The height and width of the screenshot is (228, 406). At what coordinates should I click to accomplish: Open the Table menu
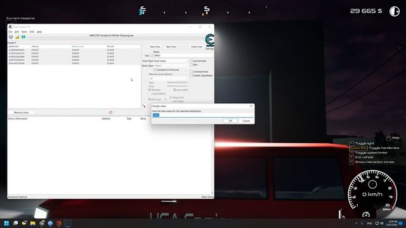pos(24,32)
